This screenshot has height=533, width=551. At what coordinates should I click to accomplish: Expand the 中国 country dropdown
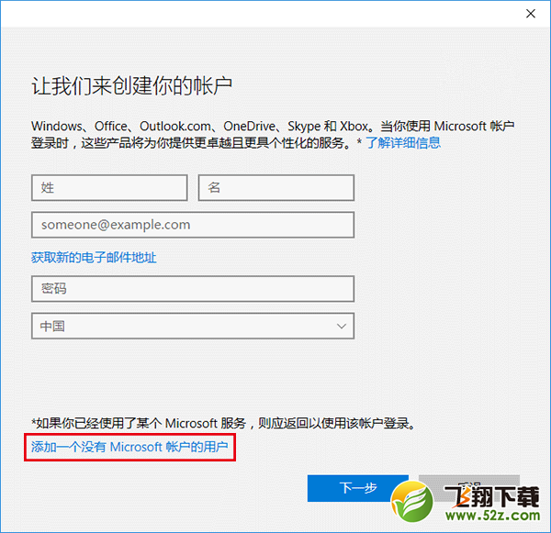pyautogui.click(x=193, y=327)
